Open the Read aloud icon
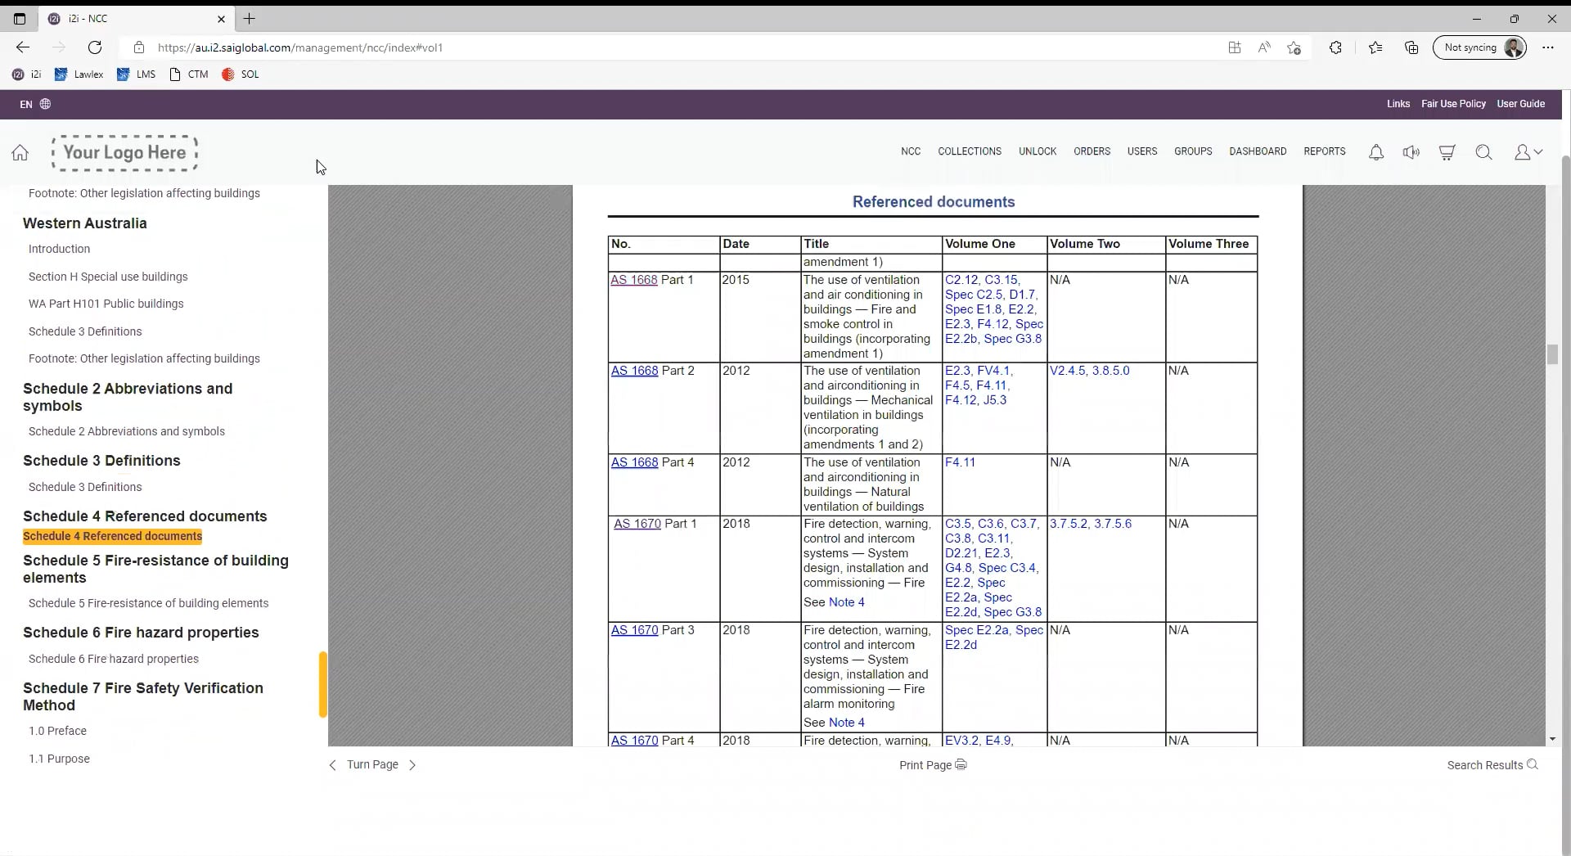This screenshot has height=856, width=1571. tap(1264, 47)
